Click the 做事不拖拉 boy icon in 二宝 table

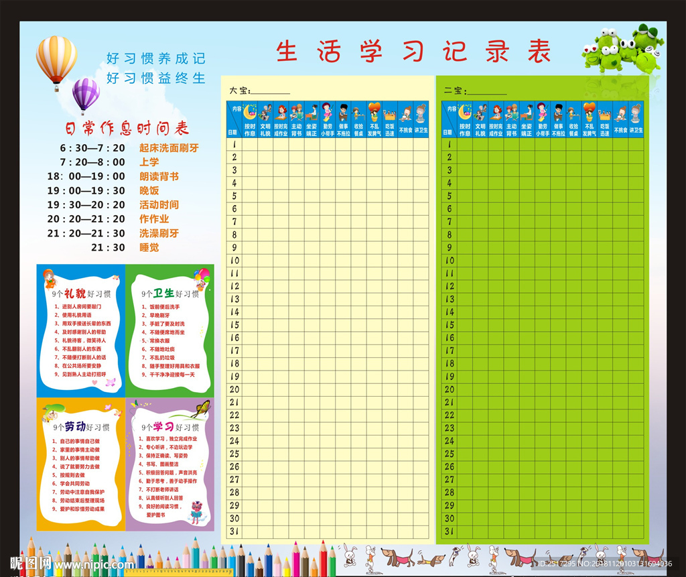(x=558, y=113)
